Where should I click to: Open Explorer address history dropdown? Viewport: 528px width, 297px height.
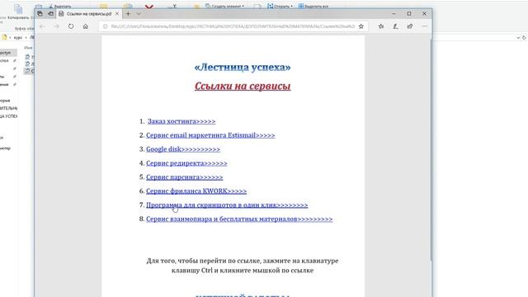coord(518,38)
